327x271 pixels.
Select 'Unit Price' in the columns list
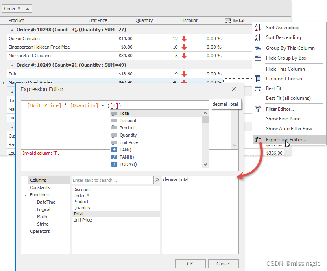[x=116, y=220]
